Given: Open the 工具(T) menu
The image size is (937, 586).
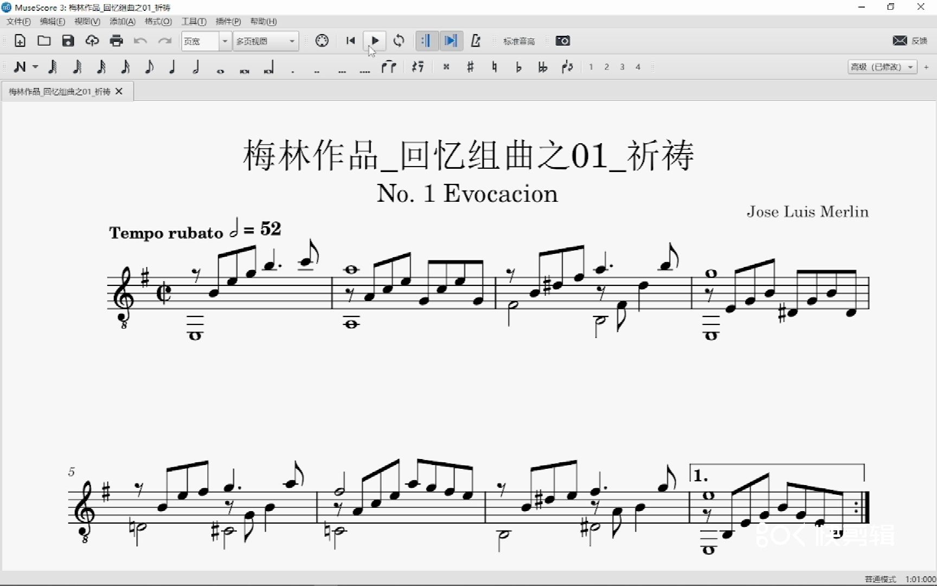Looking at the screenshot, I should pyautogui.click(x=194, y=21).
